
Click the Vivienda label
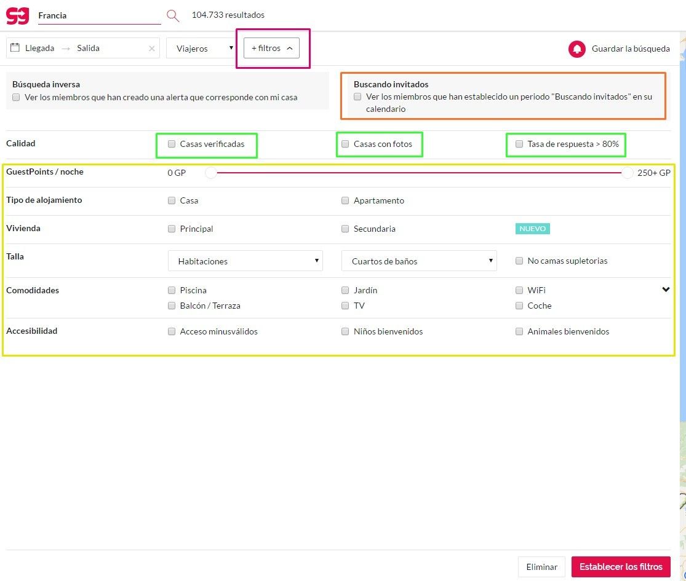23,228
